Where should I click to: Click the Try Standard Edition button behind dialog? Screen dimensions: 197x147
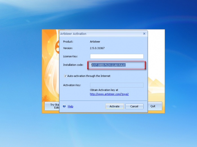[52, 106]
